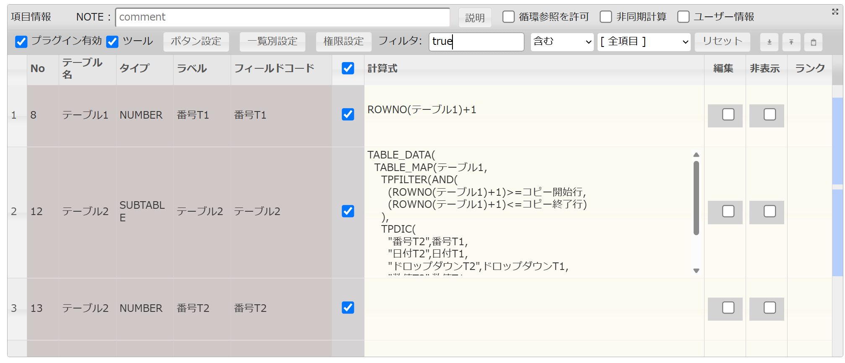This screenshot has width=845, height=363.
Task: Click the clipboard icon button
Action: pyautogui.click(x=813, y=42)
